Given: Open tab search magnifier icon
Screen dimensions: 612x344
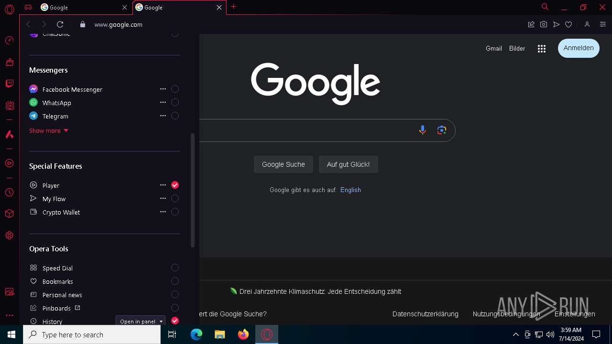Looking at the screenshot, I should [545, 7].
